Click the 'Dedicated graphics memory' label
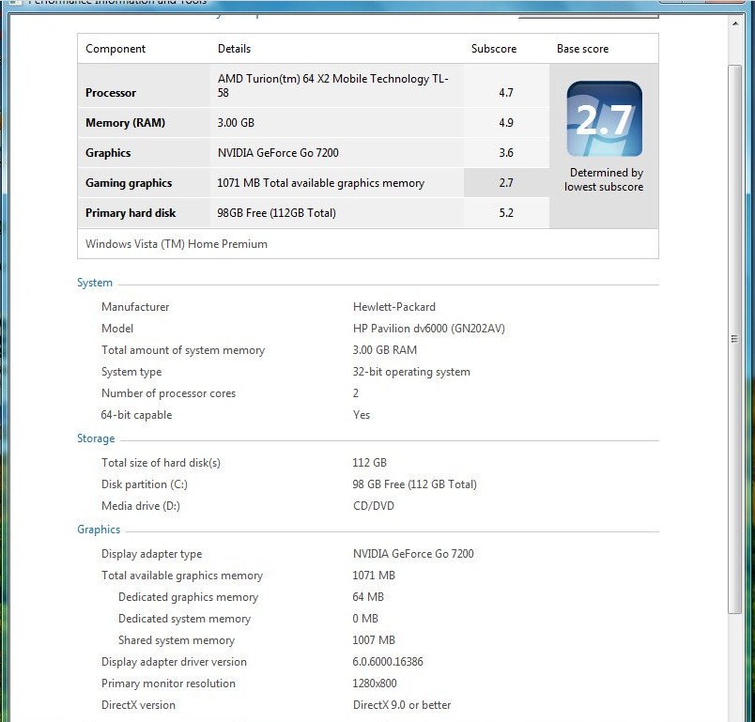The height and width of the screenshot is (722, 755). coord(188,597)
